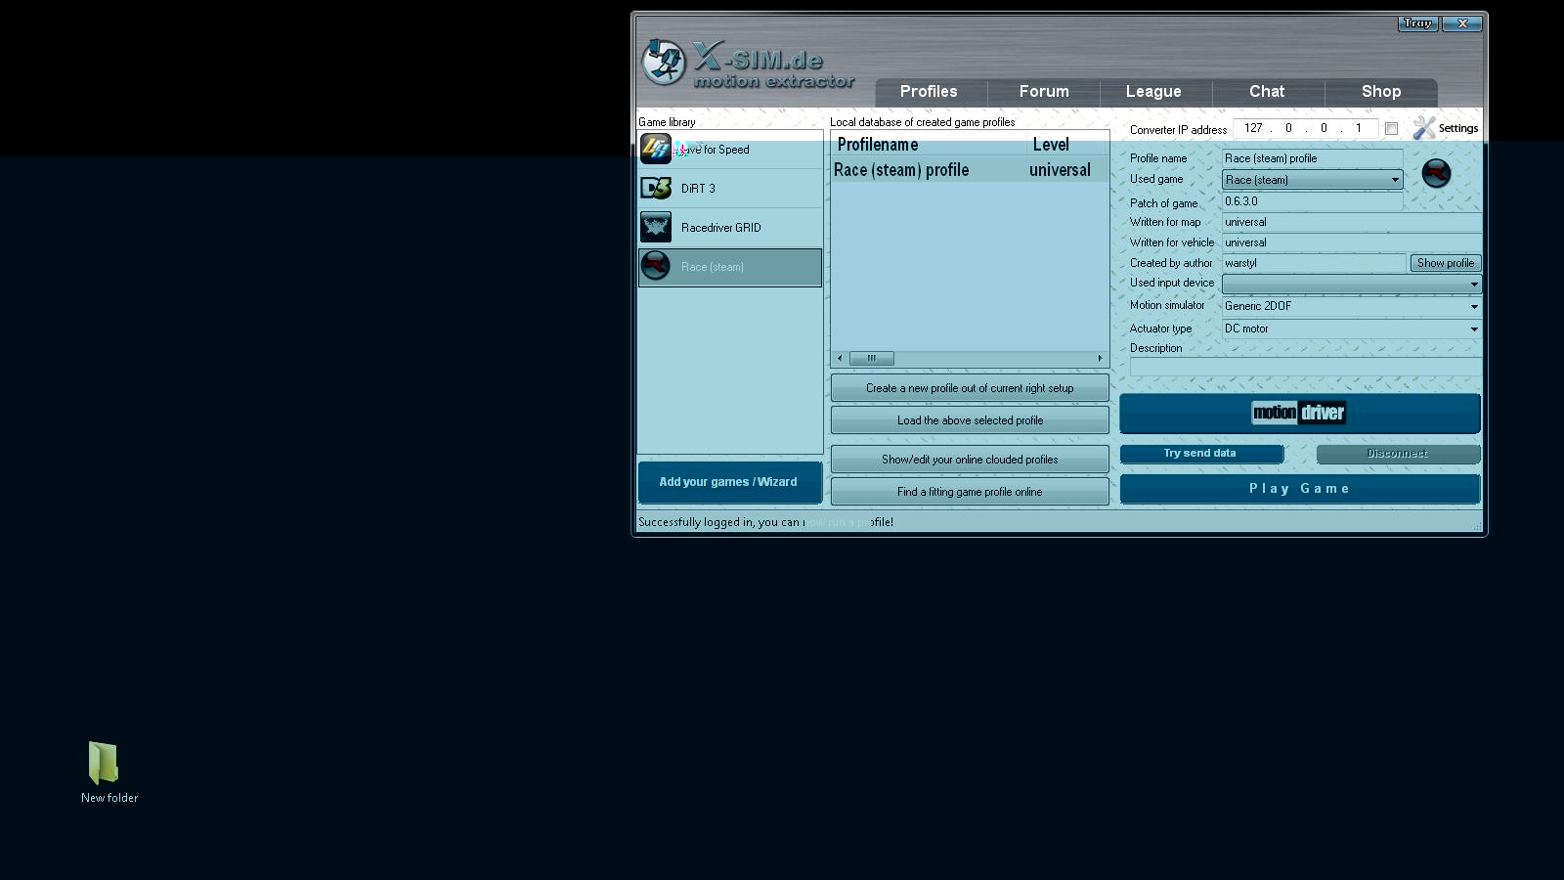
Task: Click the round game icon beside Used game
Action: coord(1435,173)
